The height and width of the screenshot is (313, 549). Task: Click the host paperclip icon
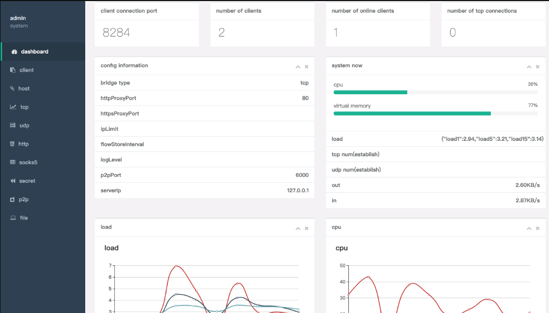12,88
